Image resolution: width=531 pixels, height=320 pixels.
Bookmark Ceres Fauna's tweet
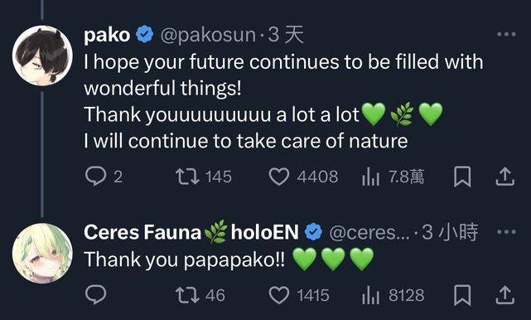click(x=462, y=295)
